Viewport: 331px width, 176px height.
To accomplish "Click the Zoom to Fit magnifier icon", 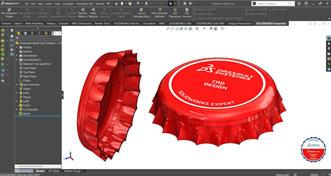I will click(168, 29).
